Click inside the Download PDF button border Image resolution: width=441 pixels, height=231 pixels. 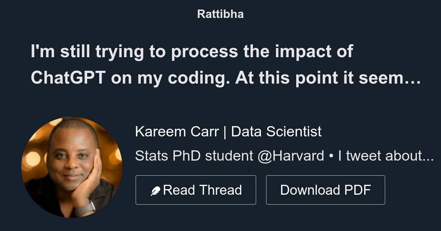pyautogui.click(x=325, y=190)
